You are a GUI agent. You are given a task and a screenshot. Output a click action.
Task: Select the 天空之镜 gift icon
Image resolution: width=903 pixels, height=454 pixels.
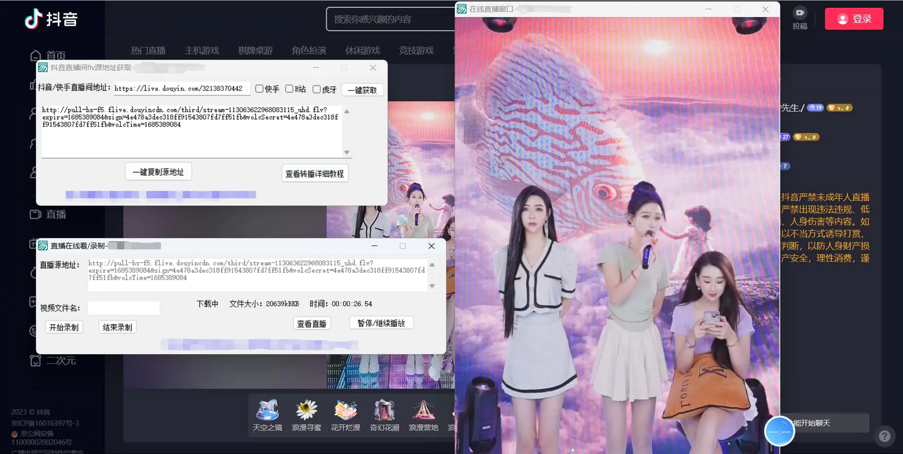click(267, 410)
